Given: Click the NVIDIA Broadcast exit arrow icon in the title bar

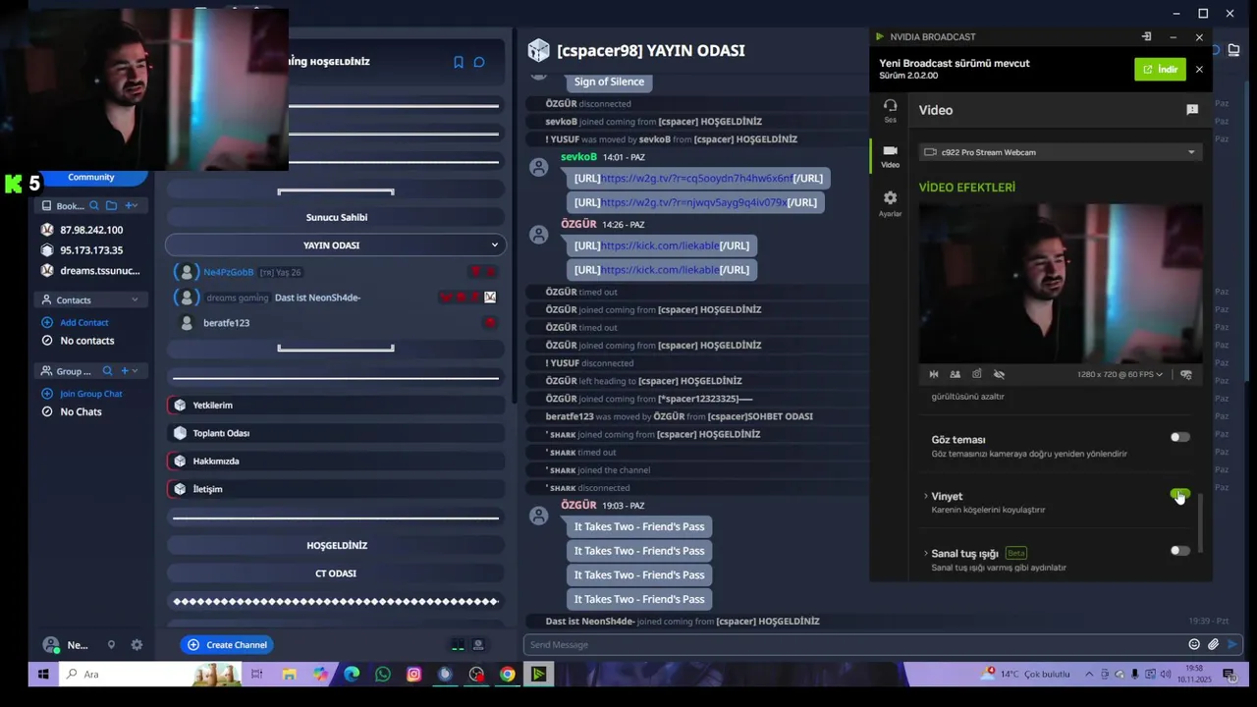Looking at the screenshot, I should coord(1146,36).
